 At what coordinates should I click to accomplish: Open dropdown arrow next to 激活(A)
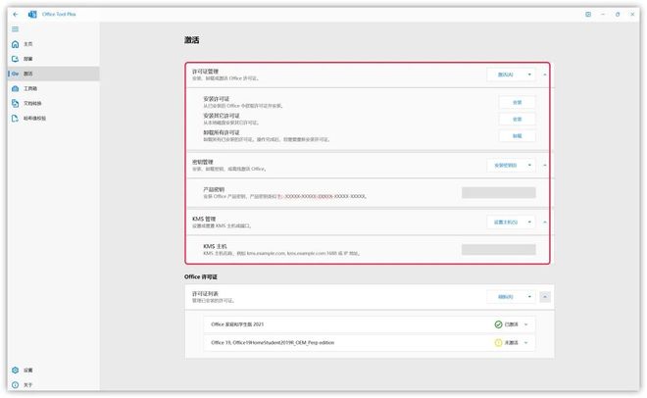pyautogui.click(x=530, y=75)
